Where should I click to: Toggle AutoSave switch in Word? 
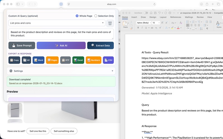[x=146, y=13]
